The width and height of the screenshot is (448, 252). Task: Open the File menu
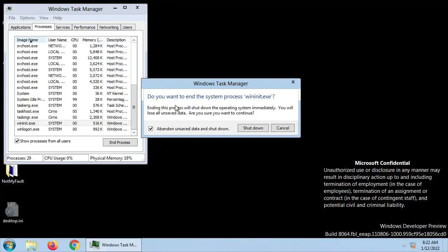(12, 18)
